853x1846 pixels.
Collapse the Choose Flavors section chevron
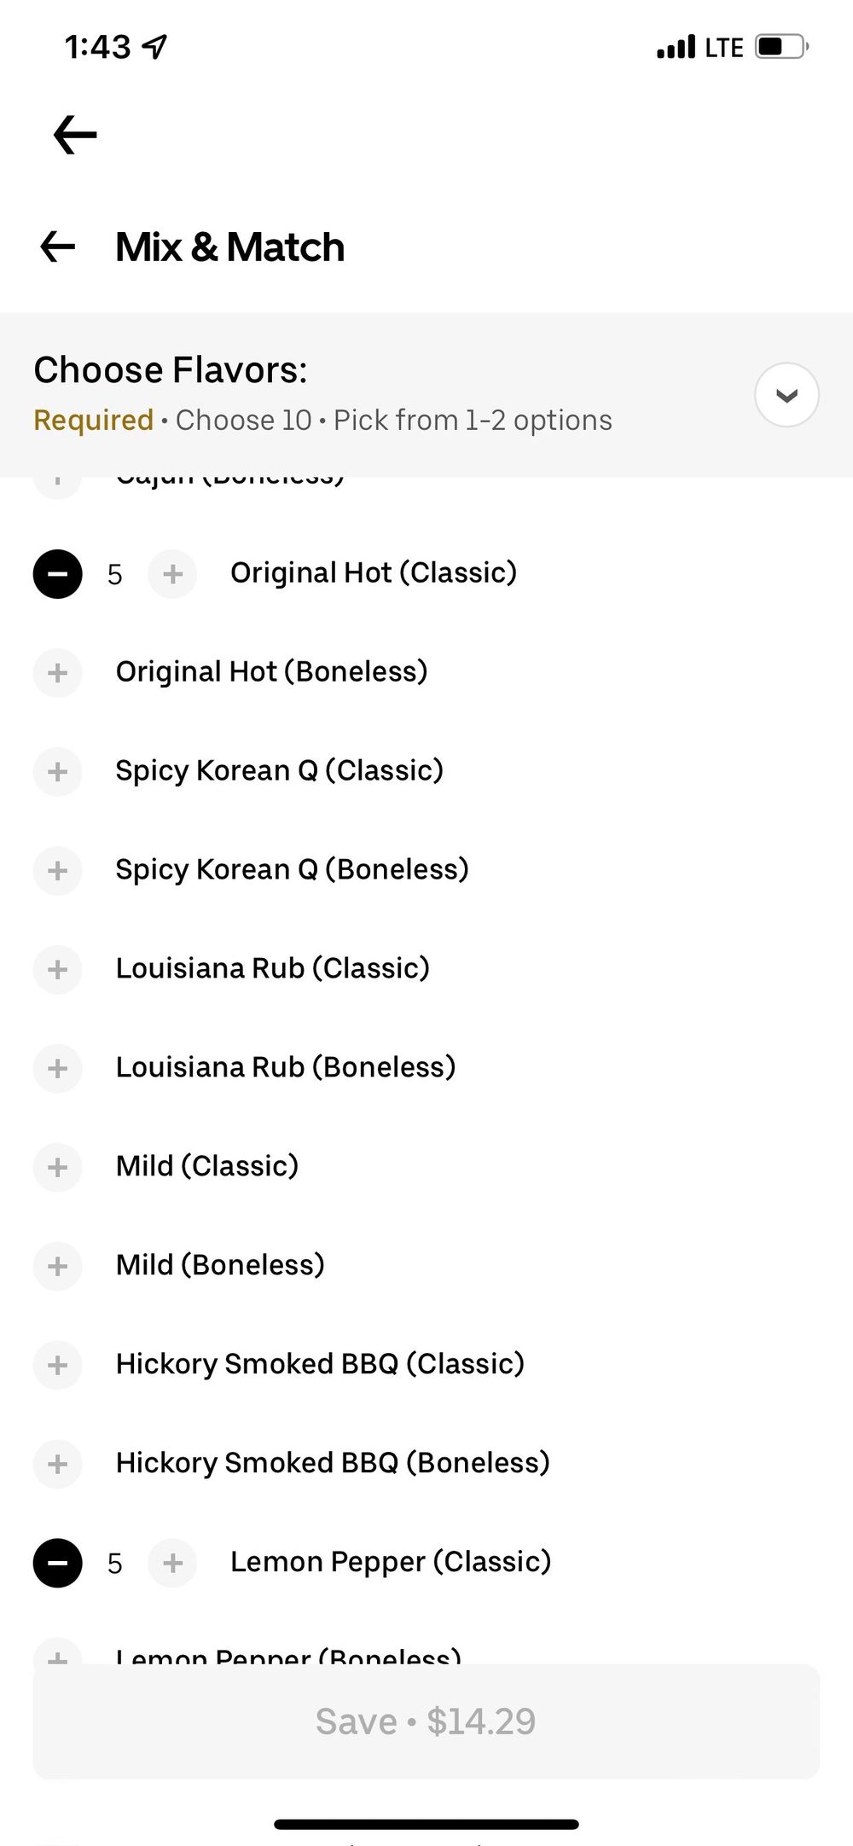point(786,395)
